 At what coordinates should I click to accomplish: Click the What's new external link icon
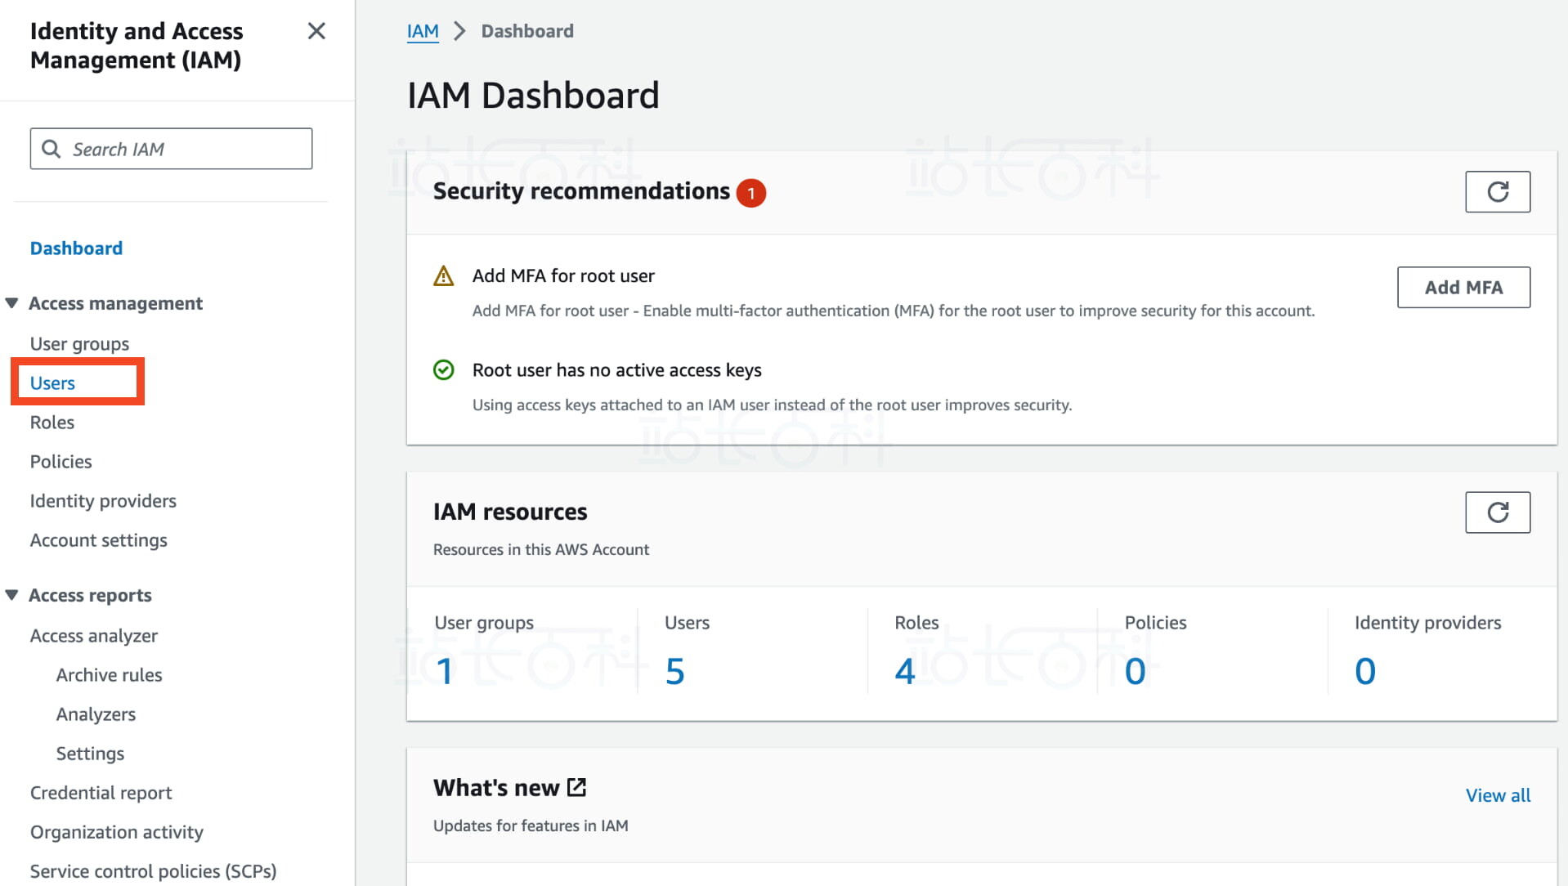[576, 787]
